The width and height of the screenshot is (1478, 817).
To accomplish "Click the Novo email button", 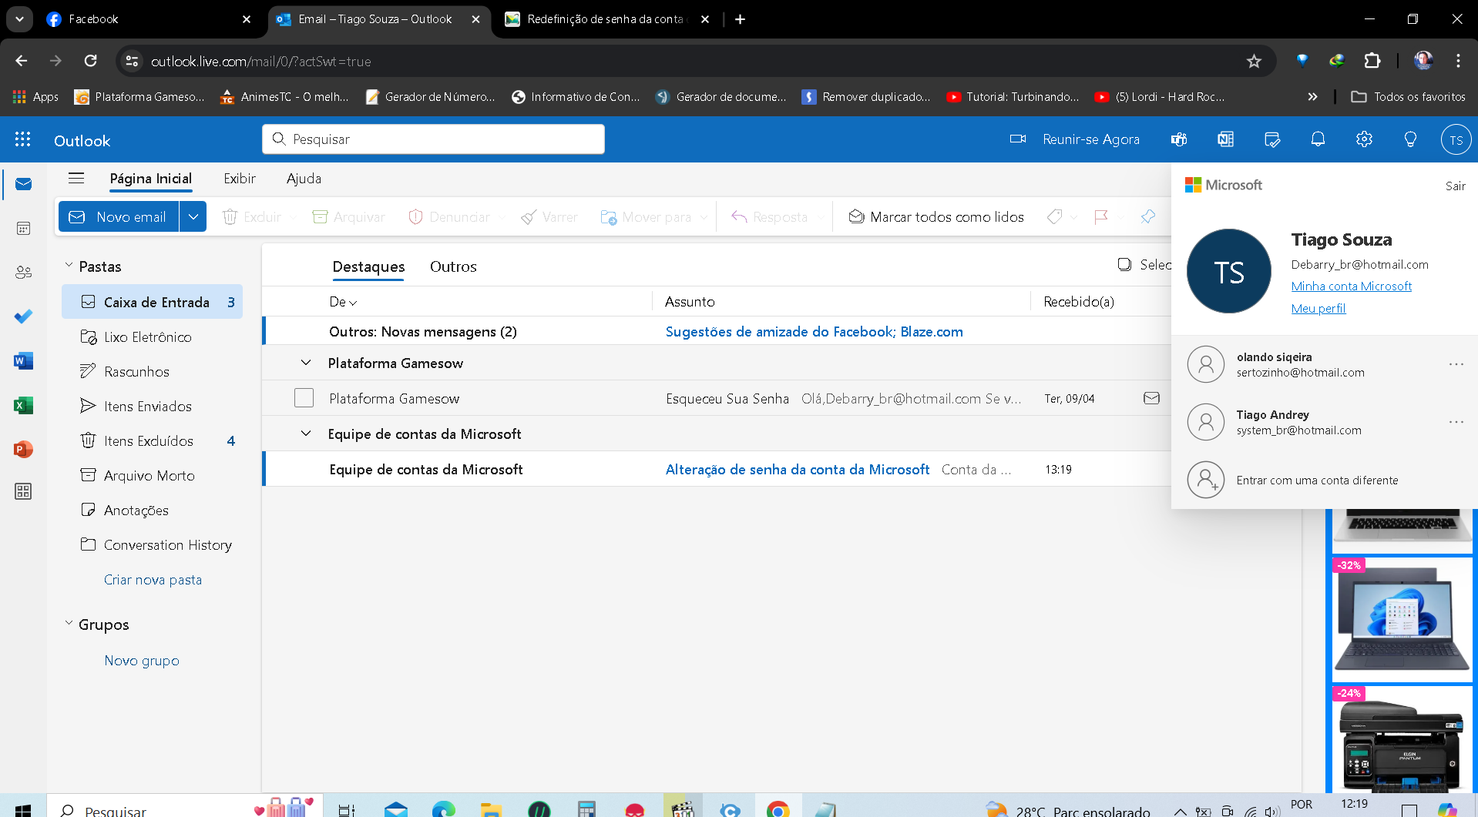I will (119, 217).
